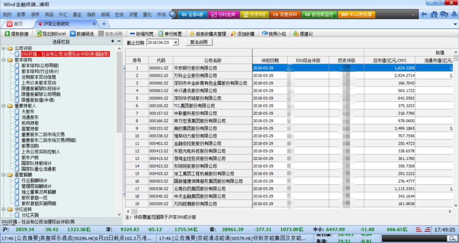Open 历史K线 shortcut button

coord(255,14)
